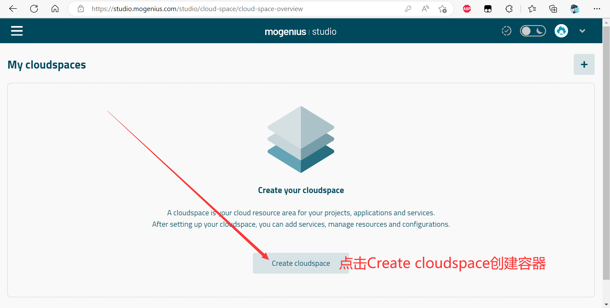The height and width of the screenshot is (308, 610).
Task: Activate the Read aloud icon
Action: [425, 9]
